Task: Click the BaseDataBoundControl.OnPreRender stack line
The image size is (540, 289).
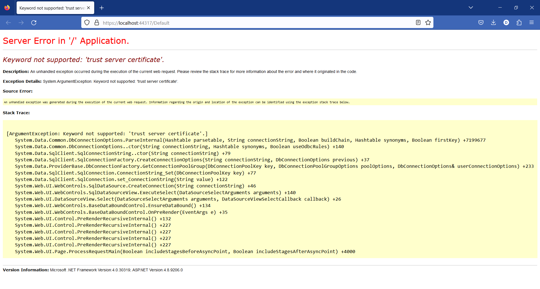Action: coord(121,212)
